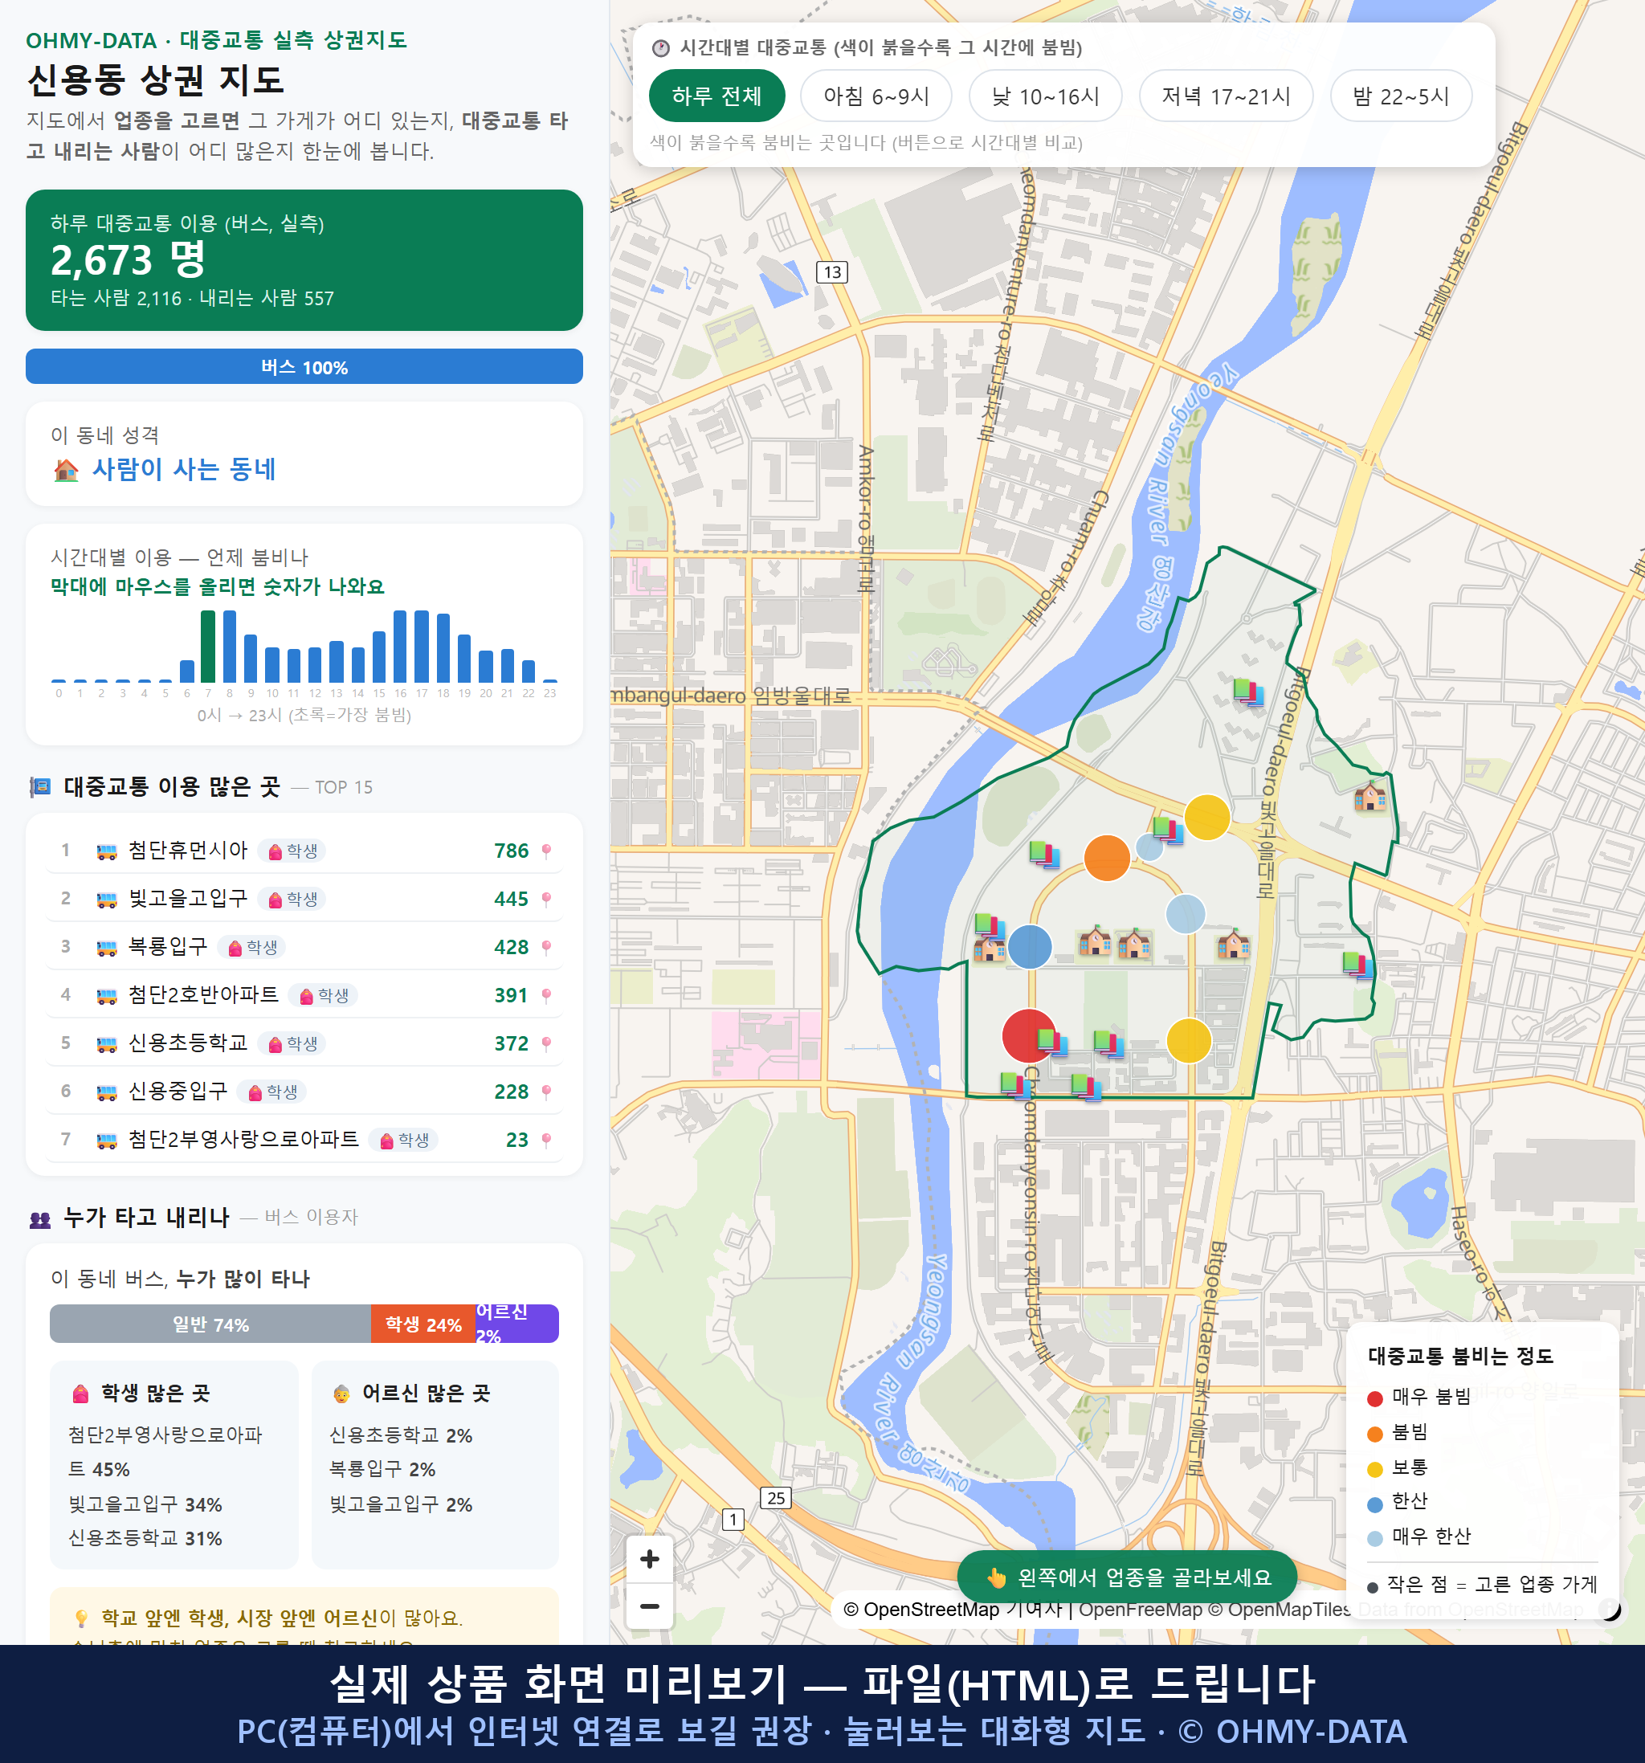Click the lightbulb icon in the tip note
Image resolution: width=1645 pixels, height=1763 pixels.
[x=82, y=1618]
